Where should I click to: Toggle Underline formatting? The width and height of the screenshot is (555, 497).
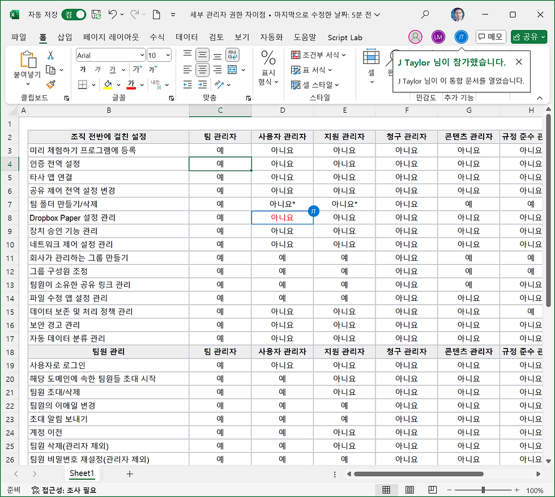(x=113, y=70)
